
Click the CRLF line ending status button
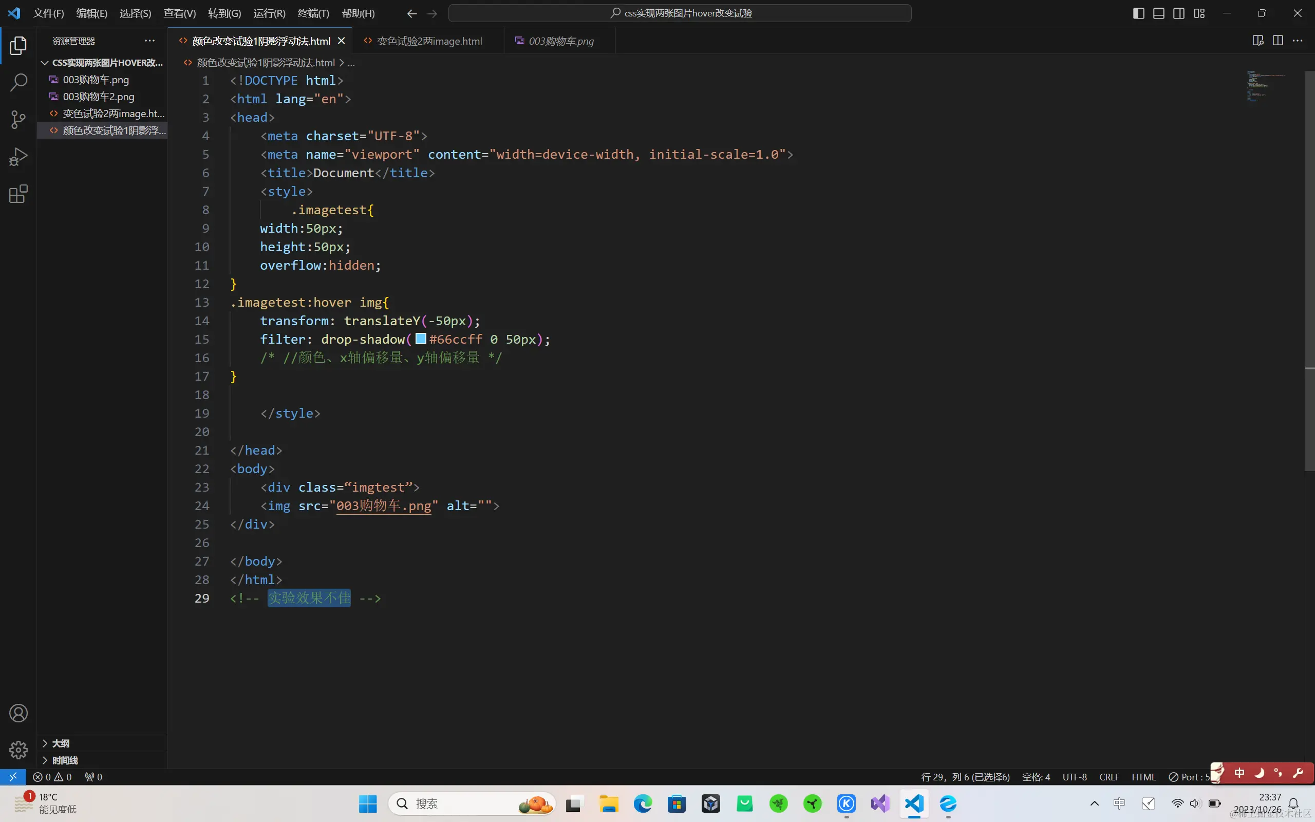click(x=1109, y=777)
